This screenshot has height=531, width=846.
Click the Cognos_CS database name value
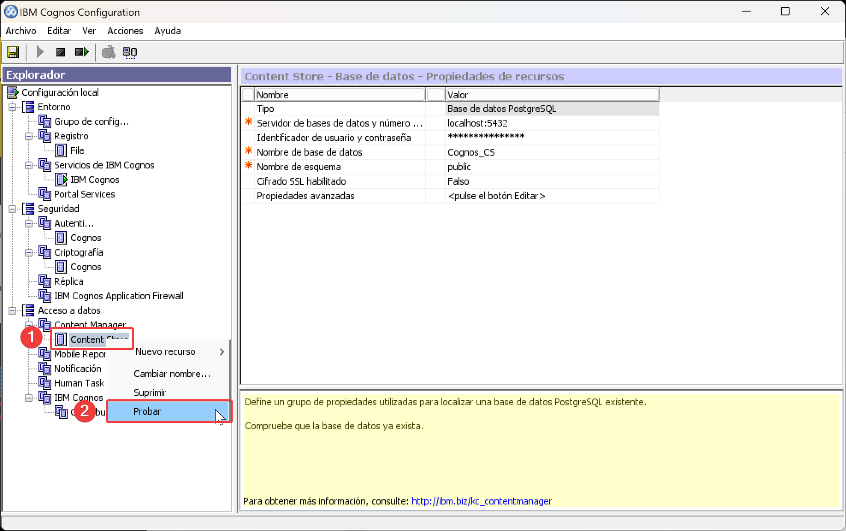(x=552, y=152)
